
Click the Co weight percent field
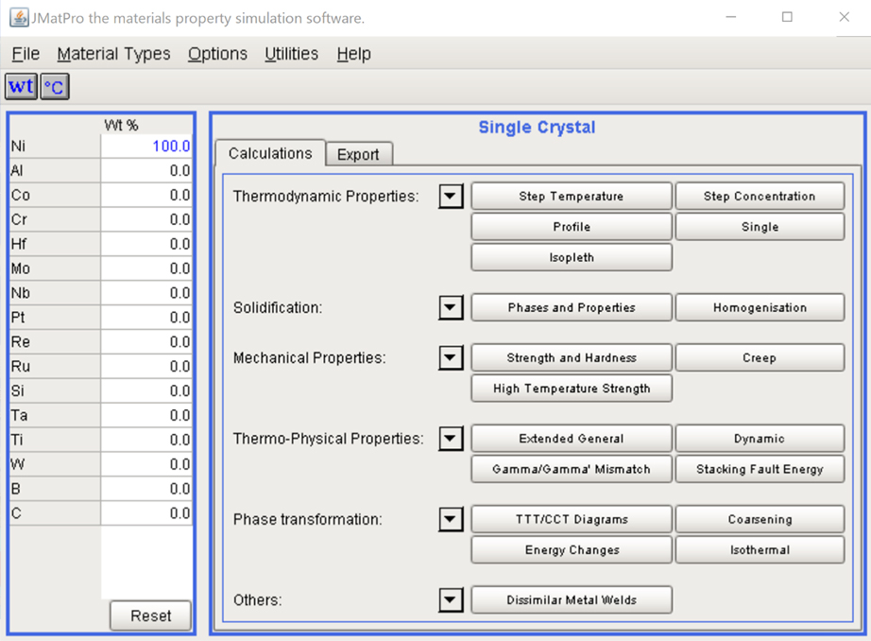146,195
